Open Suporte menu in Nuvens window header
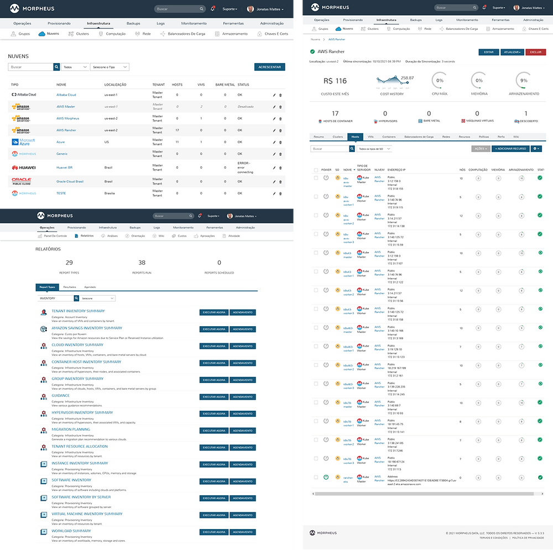 230,9
